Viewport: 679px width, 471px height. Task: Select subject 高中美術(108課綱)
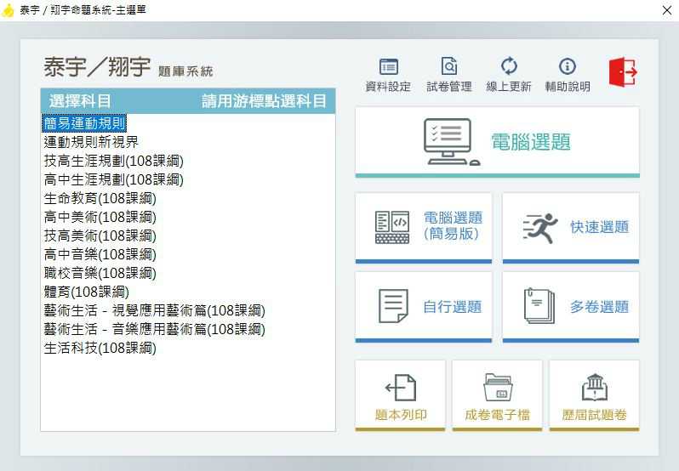100,217
